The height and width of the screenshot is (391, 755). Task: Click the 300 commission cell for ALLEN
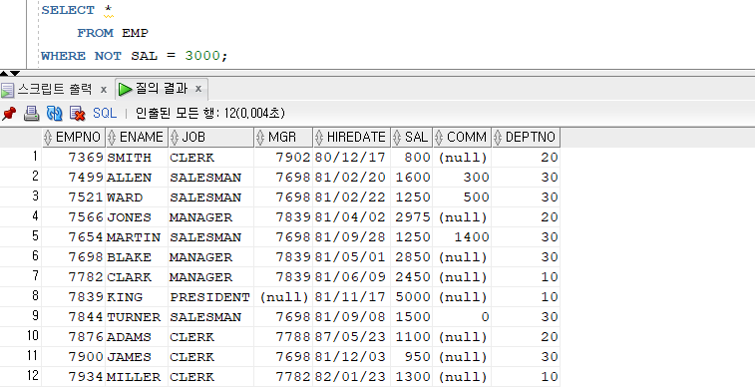click(462, 178)
